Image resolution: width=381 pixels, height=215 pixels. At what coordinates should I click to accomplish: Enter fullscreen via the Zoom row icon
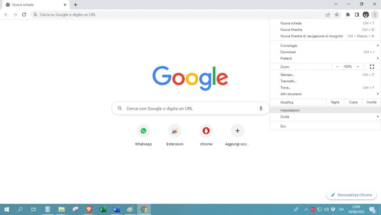coord(372,67)
